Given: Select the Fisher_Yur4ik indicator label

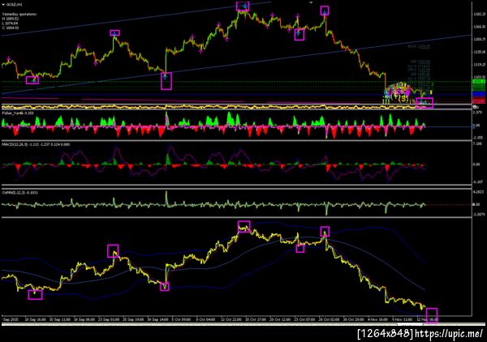Looking at the screenshot, I should (x=18, y=113).
